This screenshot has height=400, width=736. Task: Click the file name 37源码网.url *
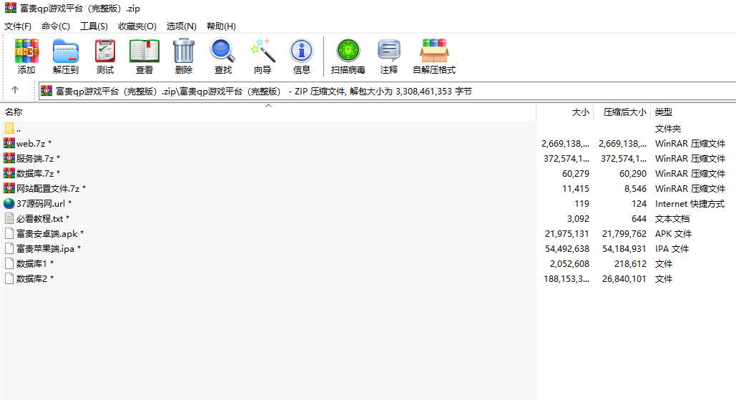tap(44, 204)
